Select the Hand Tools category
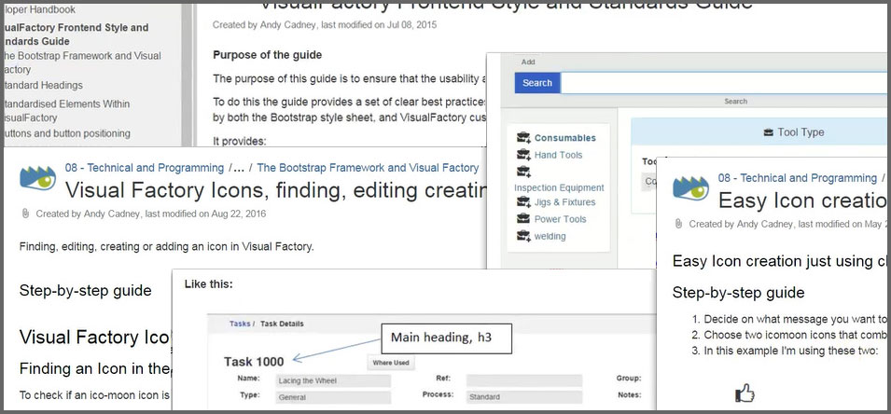Viewport: 891px width, 414px height. point(558,155)
